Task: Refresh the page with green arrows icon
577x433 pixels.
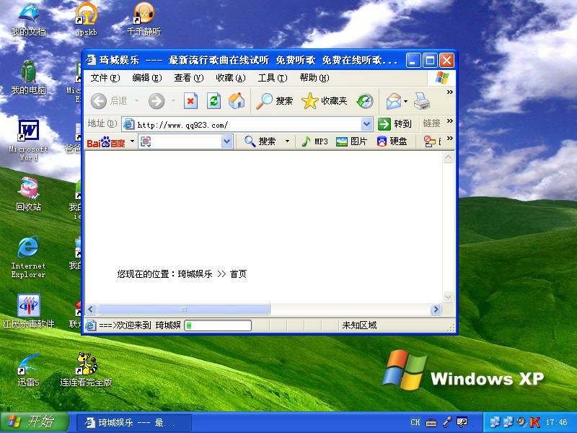Action: (x=213, y=101)
